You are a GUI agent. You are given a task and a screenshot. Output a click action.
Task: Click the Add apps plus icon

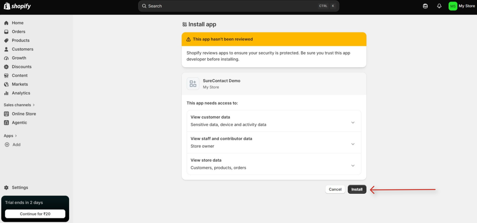coord(7,145)
